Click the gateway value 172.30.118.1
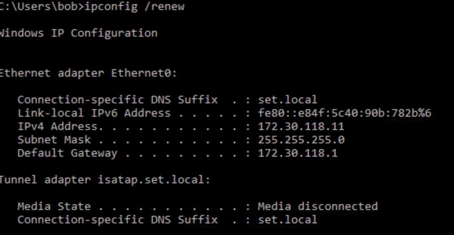 [x=298, y=153]
